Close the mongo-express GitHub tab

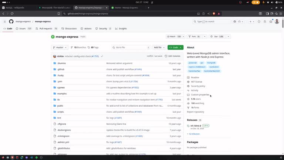pos(106,8)
